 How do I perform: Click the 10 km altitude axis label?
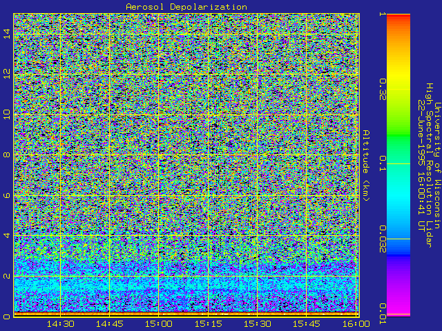[x=6, y=114]
